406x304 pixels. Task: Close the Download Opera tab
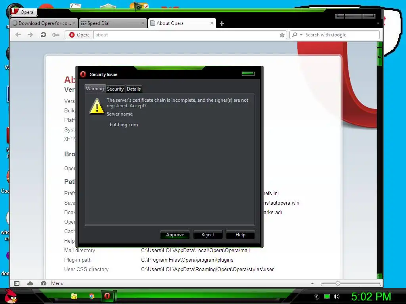tap(74, 23)
